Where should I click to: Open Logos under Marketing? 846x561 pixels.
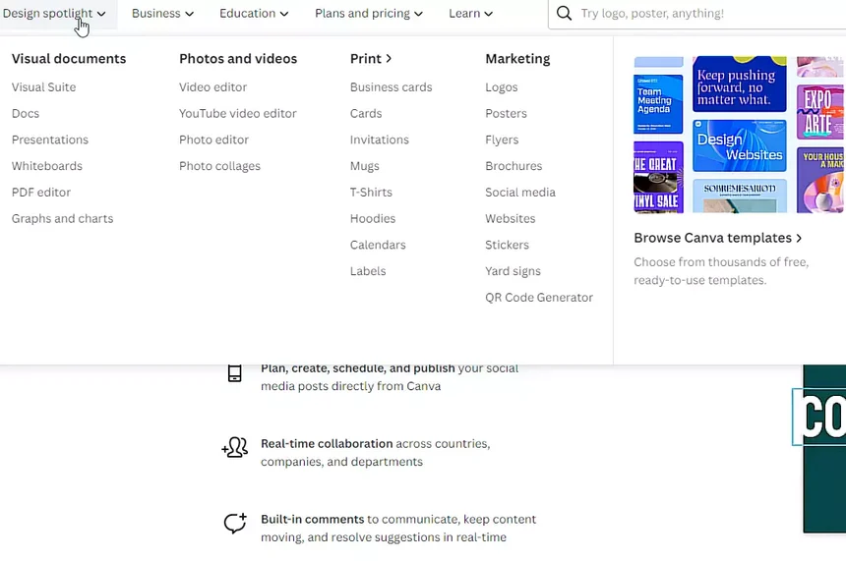[502, 86]
